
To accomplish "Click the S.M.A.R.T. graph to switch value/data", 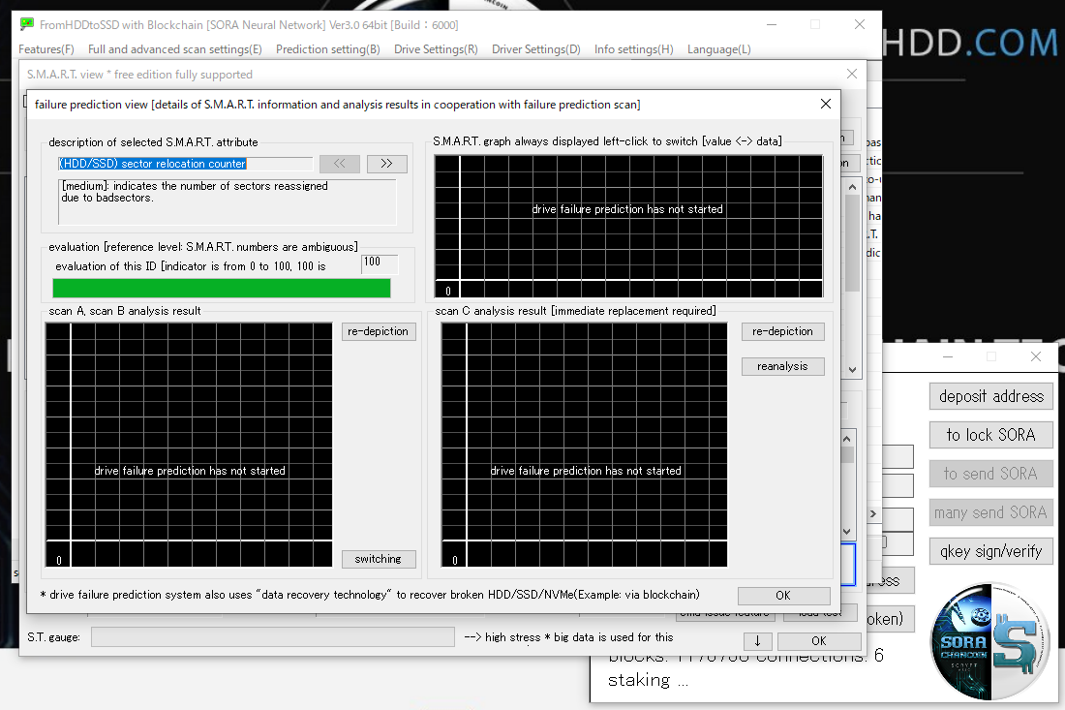I will click(x=628, y=227).
